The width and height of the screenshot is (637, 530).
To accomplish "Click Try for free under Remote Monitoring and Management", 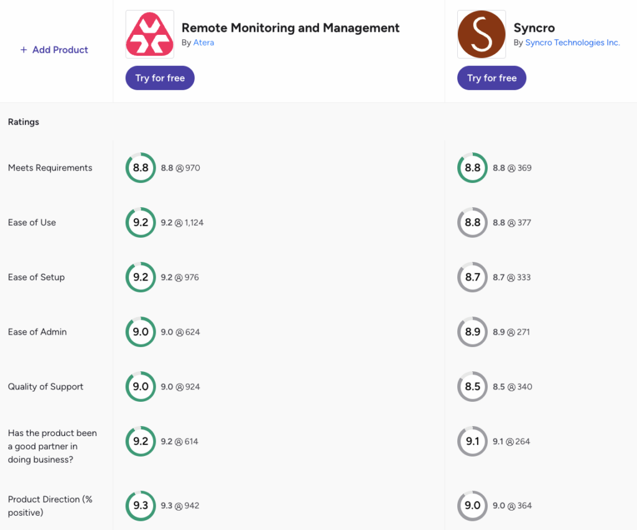I will [160, 78].
